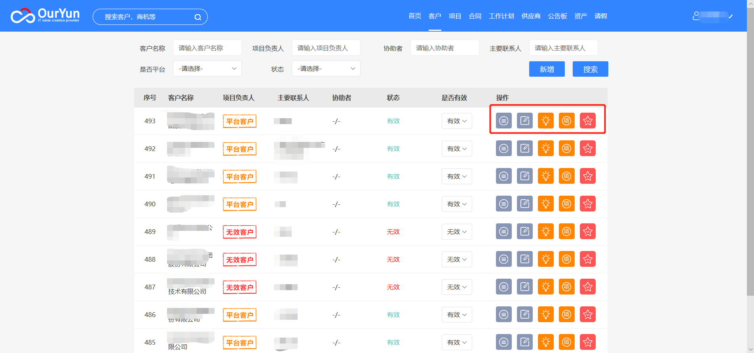Open 是否有效 dropdown for row 491

[x=457, y=176]
